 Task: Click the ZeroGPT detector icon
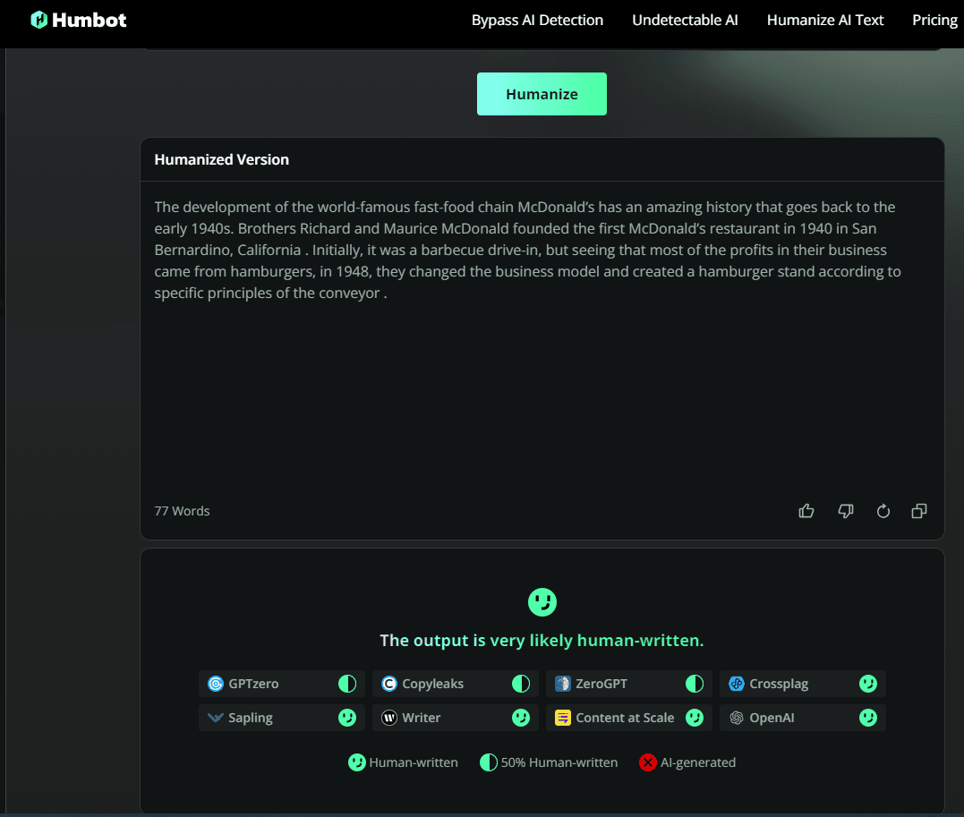[563, 684]
